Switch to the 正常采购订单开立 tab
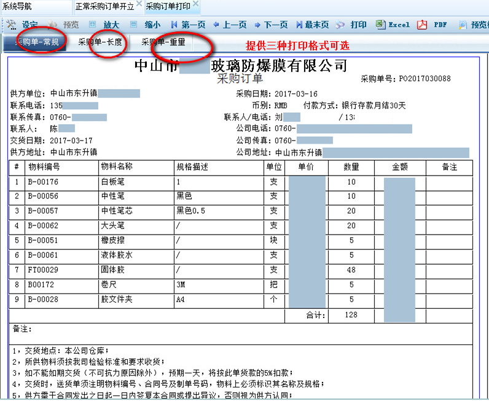 tap(104, 6)
